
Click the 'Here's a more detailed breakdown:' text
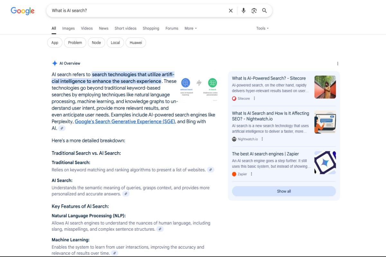[88, 140]
